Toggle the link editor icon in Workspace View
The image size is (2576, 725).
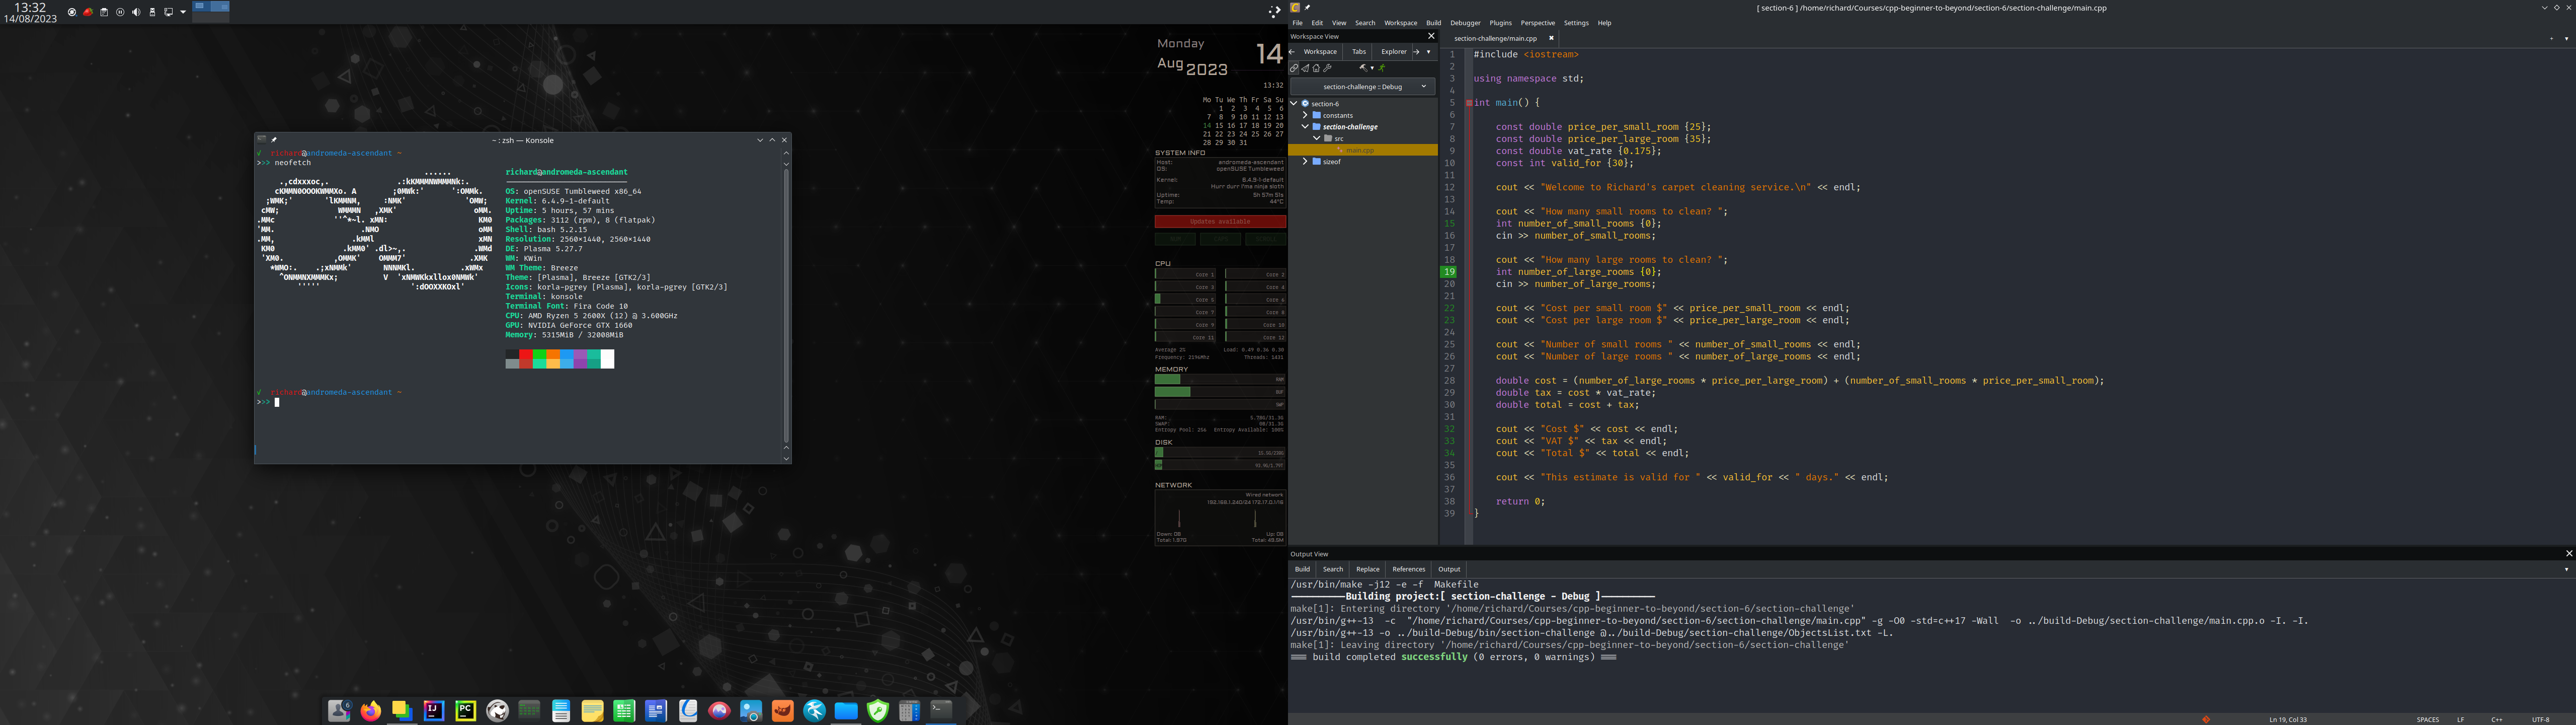coord(1294,68)
